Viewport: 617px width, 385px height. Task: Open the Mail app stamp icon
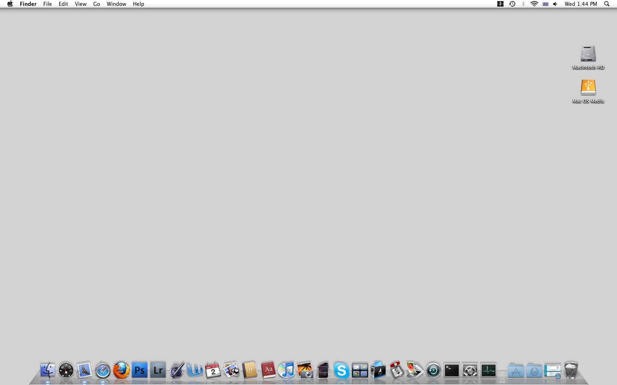pos(84,370)
